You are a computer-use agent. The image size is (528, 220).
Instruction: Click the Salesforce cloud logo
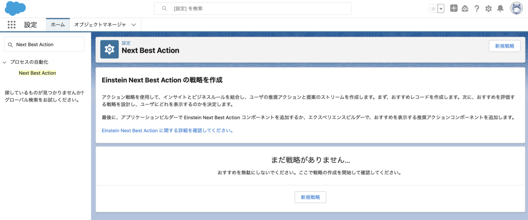(15, 8)
